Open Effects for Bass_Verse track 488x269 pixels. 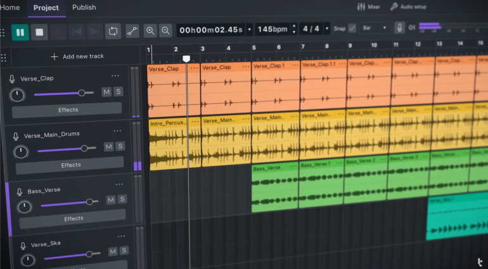(x=74, y=218)
